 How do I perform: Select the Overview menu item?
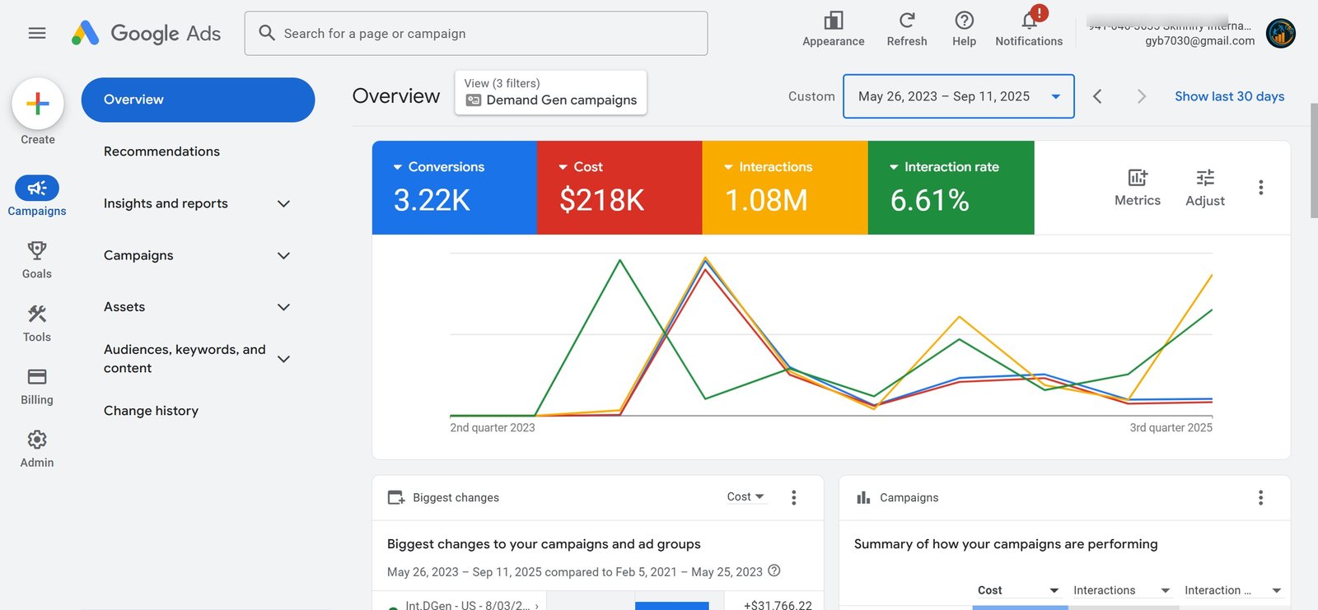click(198, 100)
